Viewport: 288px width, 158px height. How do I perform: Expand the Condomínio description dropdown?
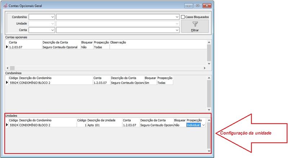(177, 17)
